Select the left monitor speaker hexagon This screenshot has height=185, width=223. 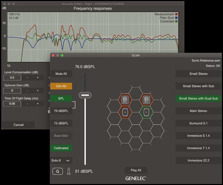point(125,112)
